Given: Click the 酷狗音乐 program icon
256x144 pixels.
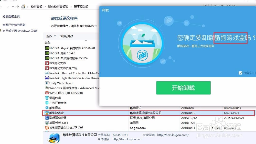Looking at the screenshot, I should click(47, 108).
